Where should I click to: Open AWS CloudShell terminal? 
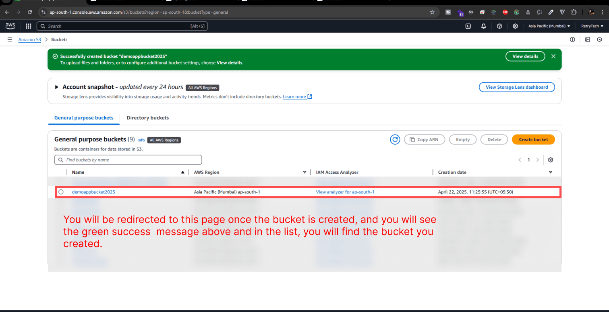click(x=468, y=26)
